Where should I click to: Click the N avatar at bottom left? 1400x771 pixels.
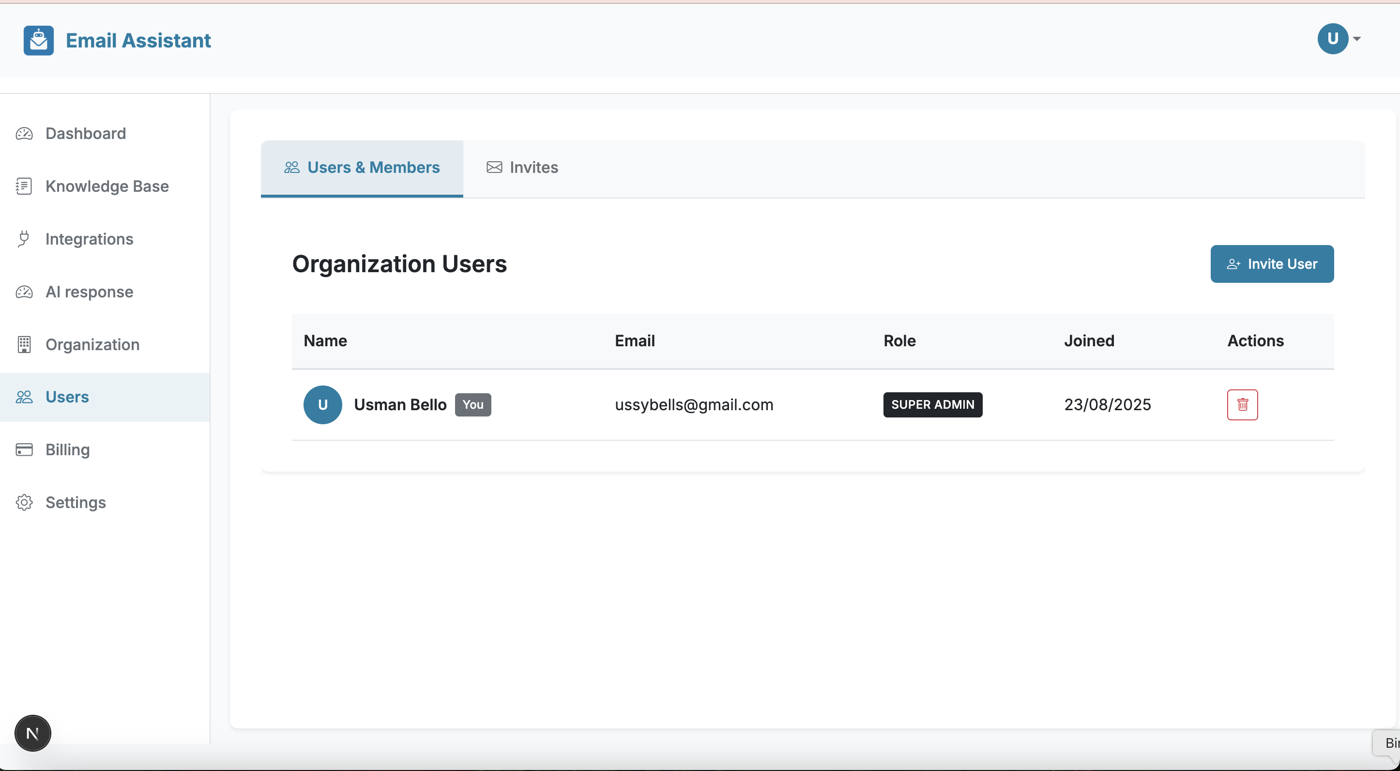[31, 733]
